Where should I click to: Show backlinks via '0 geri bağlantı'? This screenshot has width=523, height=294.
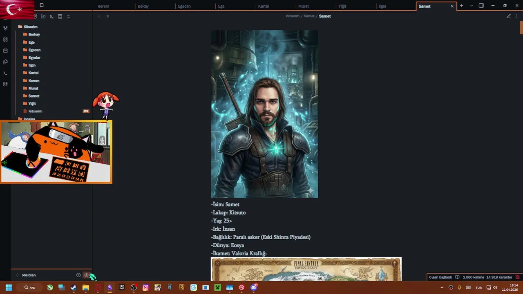pos(440,277)
